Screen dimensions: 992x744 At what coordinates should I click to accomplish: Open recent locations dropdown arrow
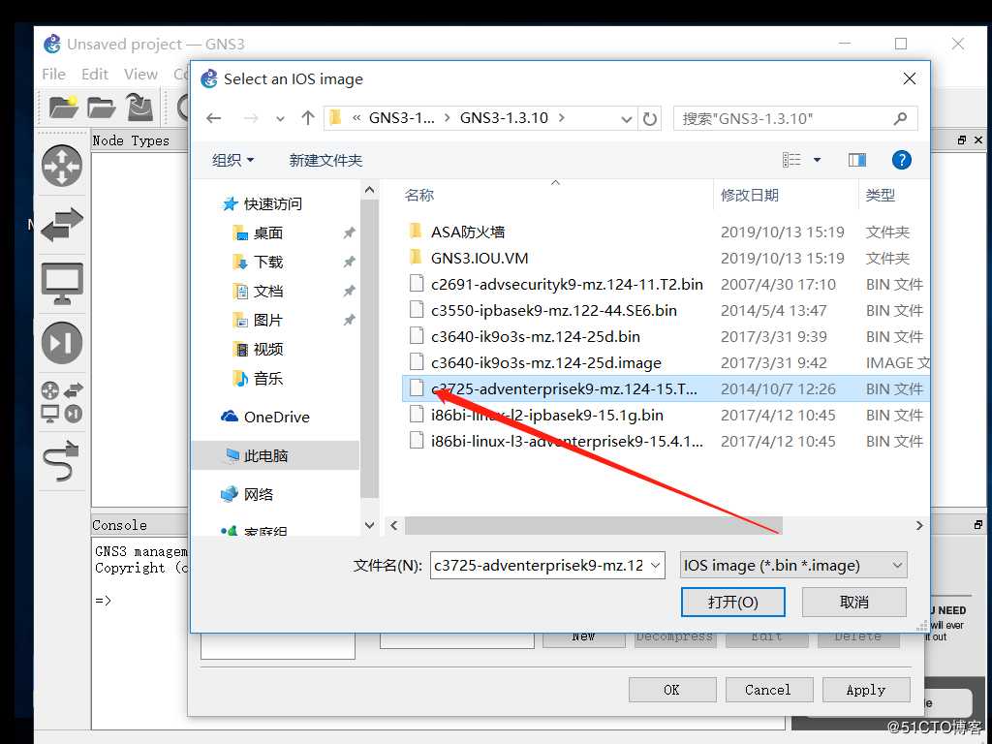(280, 119)
